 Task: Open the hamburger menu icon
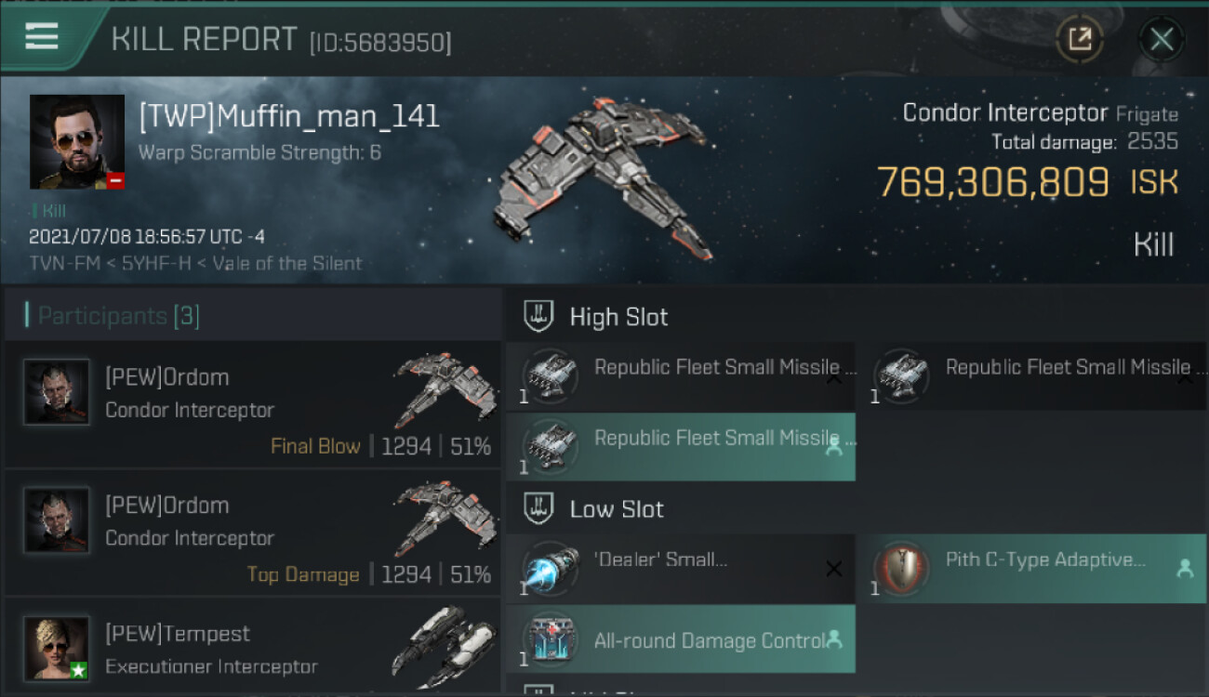(42, 37)
